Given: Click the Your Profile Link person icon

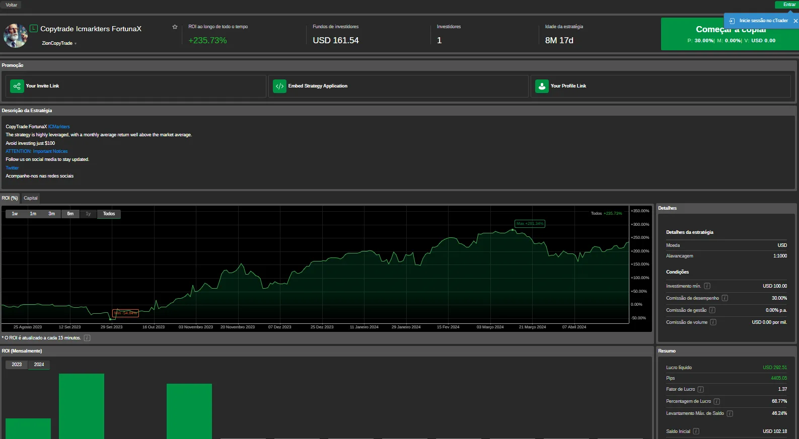Looking at the screenshot, I should 542,86.
